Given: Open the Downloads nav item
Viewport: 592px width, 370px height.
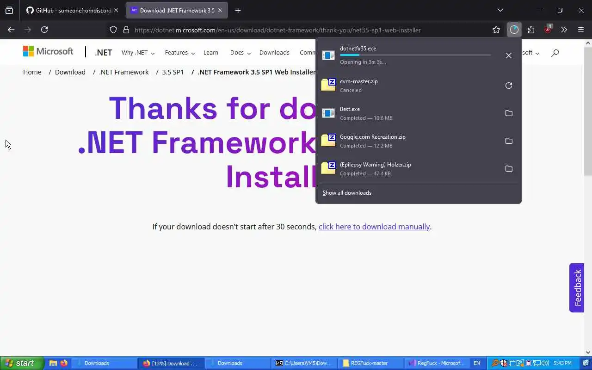Looking at the screenshot, I should 274,53.
